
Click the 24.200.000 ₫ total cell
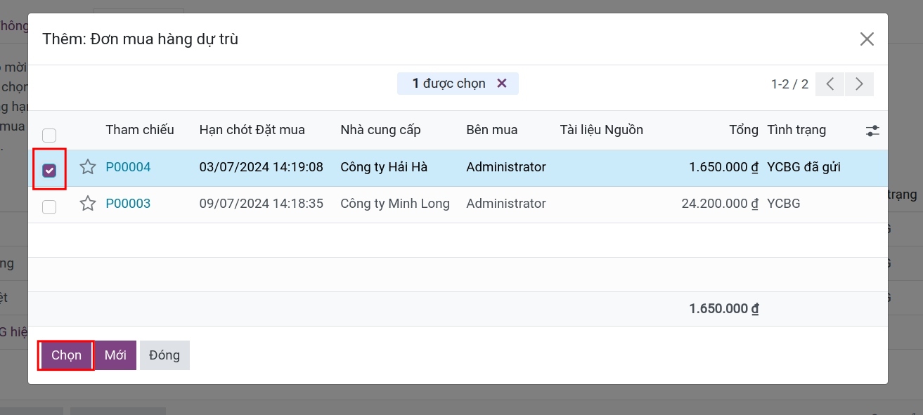pos(720,204)
